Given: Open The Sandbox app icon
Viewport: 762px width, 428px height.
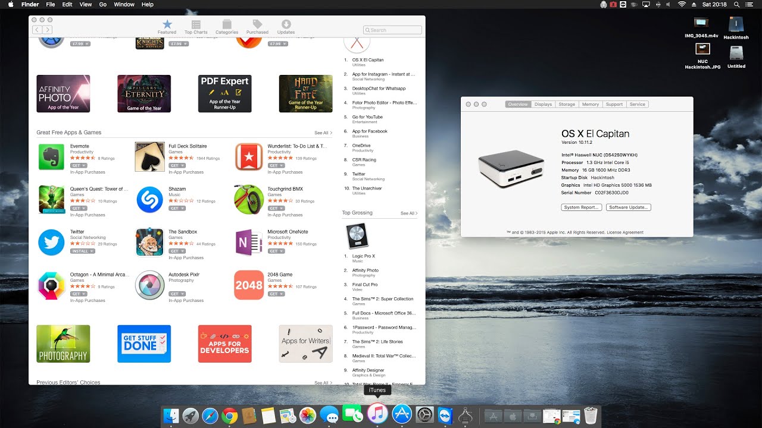Looking at the screenshot, I should click(150, 243).
